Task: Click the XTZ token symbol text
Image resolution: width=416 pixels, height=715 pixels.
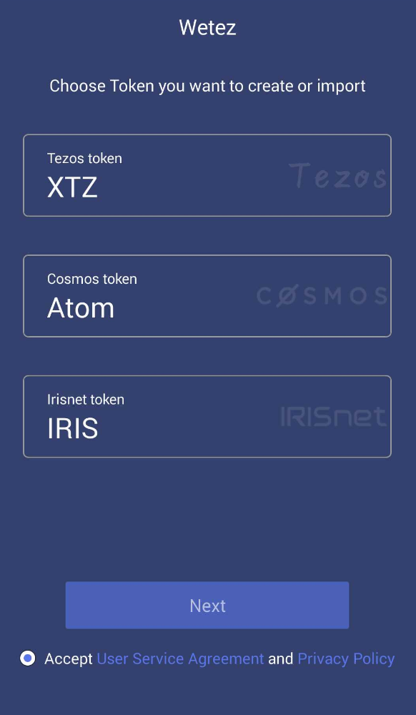Action: click(x=72, y=187)
